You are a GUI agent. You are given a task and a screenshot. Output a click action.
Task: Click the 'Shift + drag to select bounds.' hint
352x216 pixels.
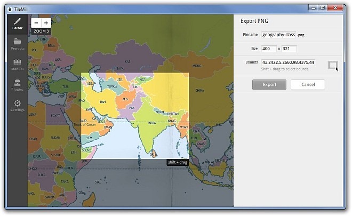tap(285, 69)
